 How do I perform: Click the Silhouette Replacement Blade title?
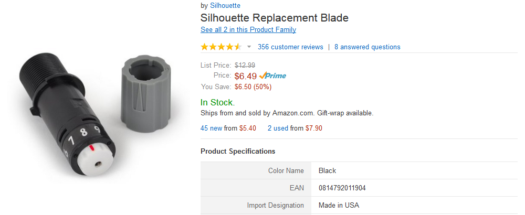(275, 18)
